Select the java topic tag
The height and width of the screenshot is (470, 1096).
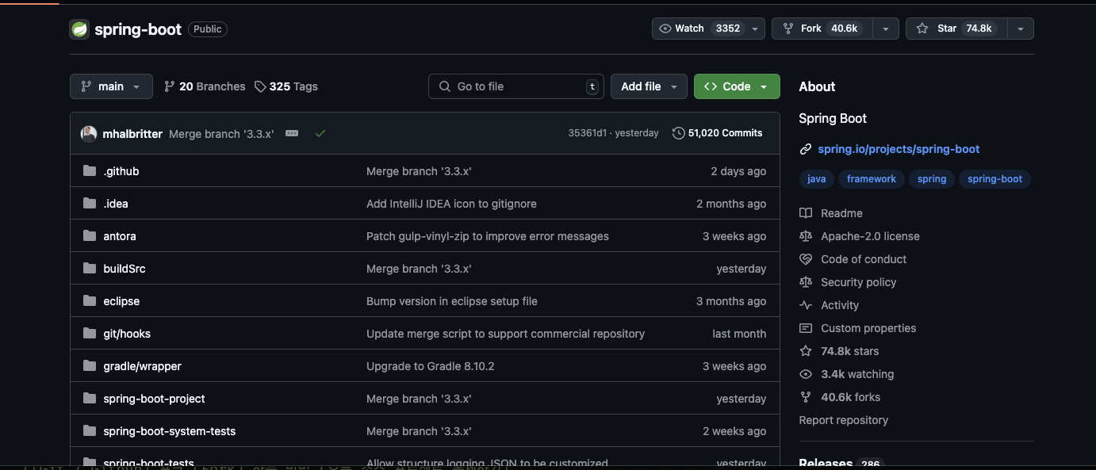pyautogui.click(x=816, y=179)
